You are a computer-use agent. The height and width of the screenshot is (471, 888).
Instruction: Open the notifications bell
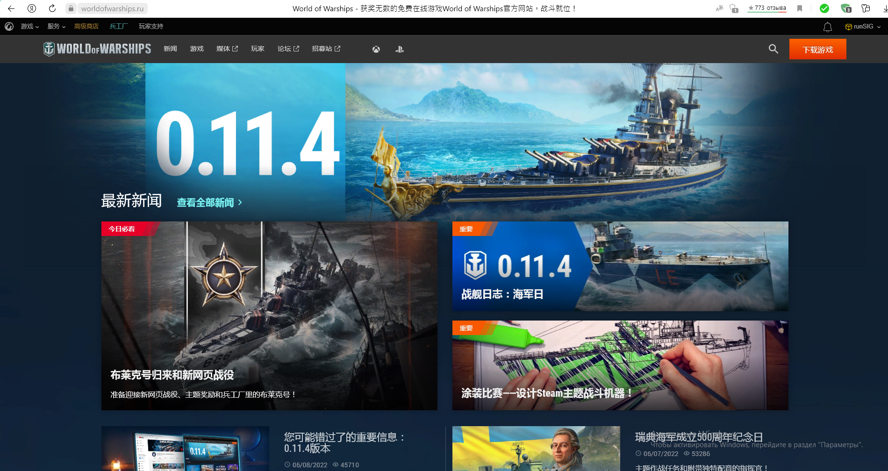point(828,27)
